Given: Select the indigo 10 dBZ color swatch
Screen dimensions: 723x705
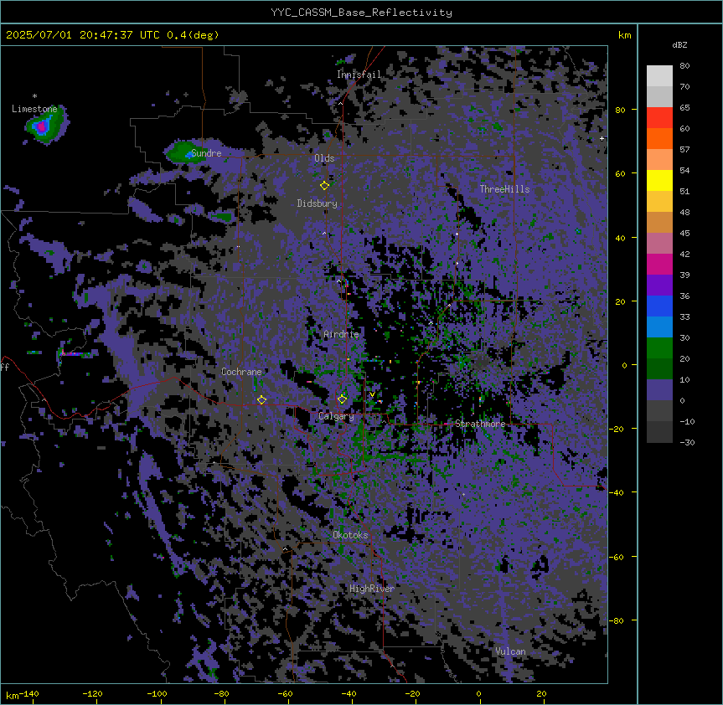Looking at the screenshot, I should (x=659, y=390).
